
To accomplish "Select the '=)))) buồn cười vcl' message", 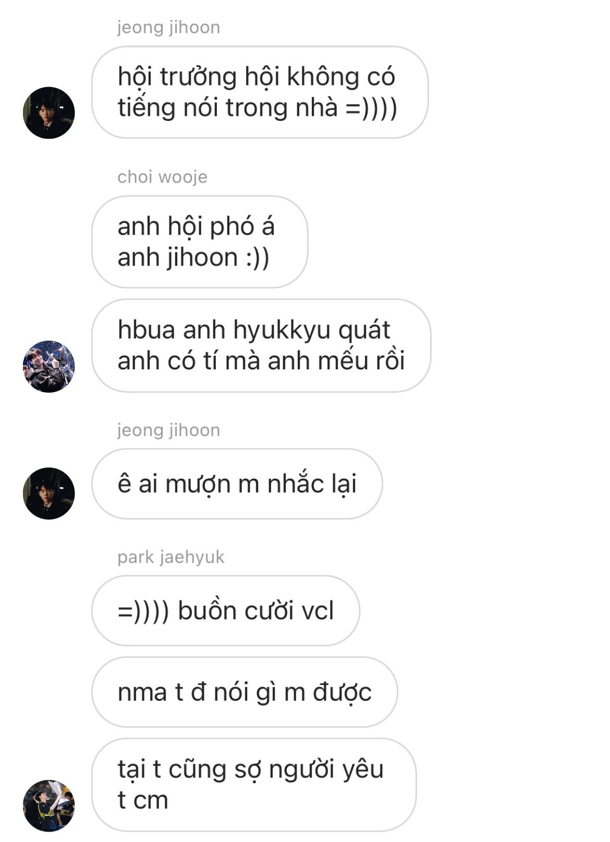I will point(225,611).
